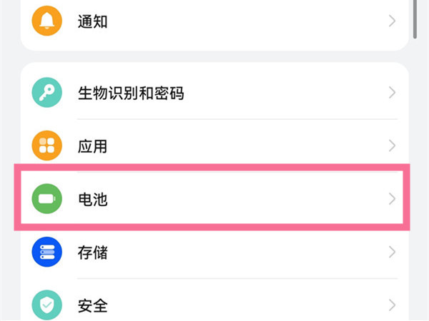Open the 通知 settings entry
This screenshot has height=321, width=429.
tap(92, 21)
